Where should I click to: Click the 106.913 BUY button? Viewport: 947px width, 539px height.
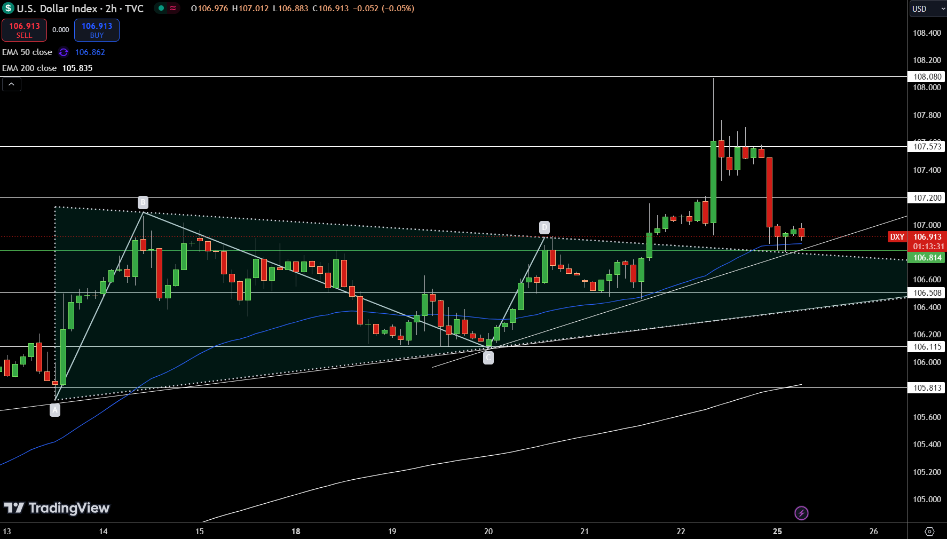tap(97, 30)
